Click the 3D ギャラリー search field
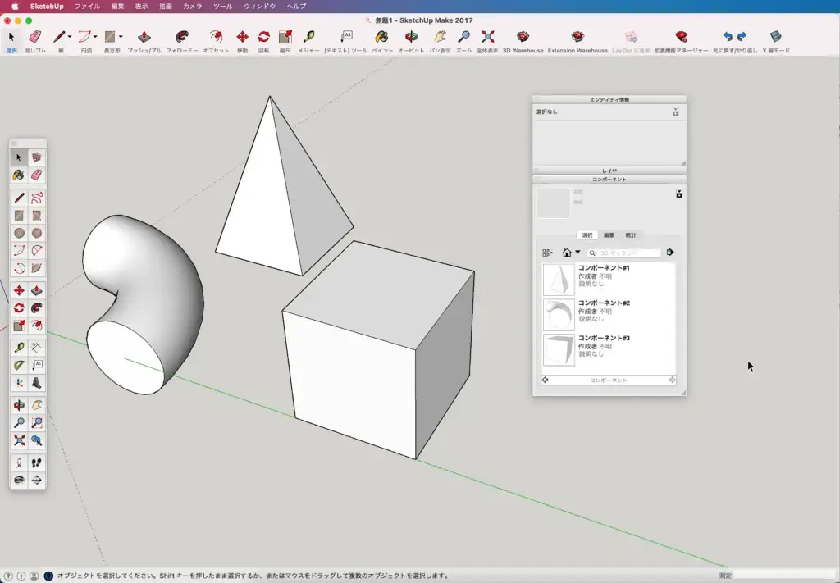The width and height of the screenshot is (840, 583). click(x=624, y=253)
